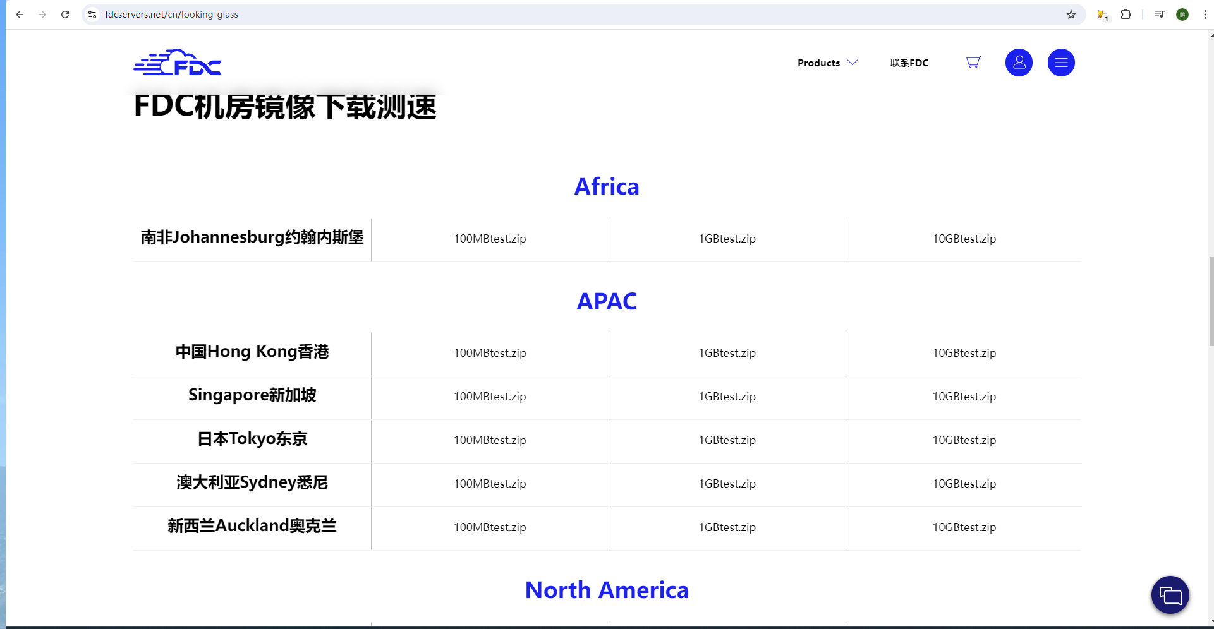Open the blue hamburger menu
Image resolution: width=1214 pixels, height=629 pixels.
[x=1061, y=63]
